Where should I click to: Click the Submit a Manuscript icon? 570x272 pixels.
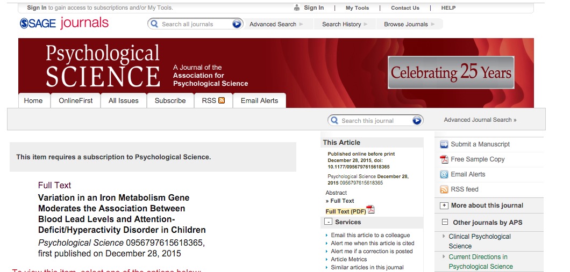tap(444, 144)
